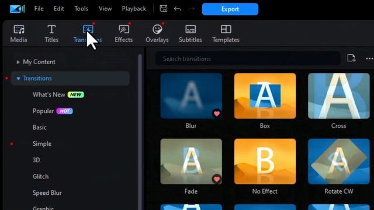Select the Graphic transitions category

click(x=43, y=208)
